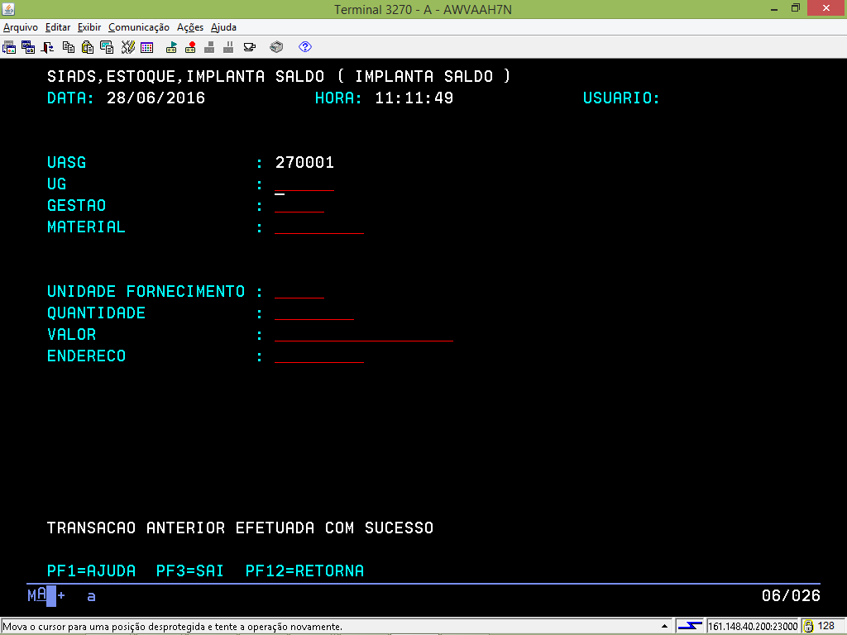Click the UASG label
The height and width of the screenshot is (635, 847).
67,163
